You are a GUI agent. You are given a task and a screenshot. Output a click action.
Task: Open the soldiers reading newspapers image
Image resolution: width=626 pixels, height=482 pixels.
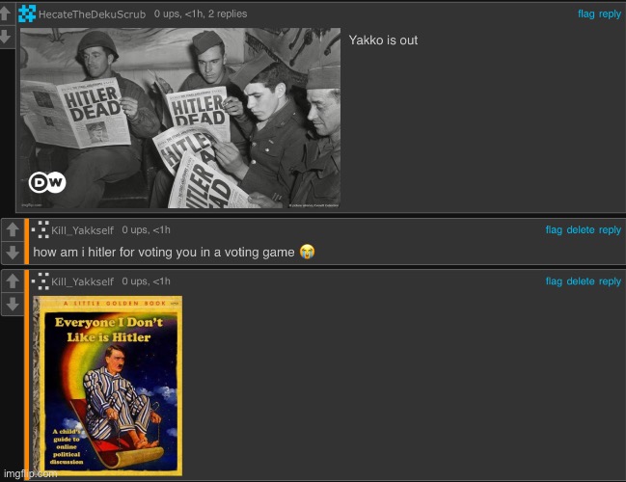point(179,118)
